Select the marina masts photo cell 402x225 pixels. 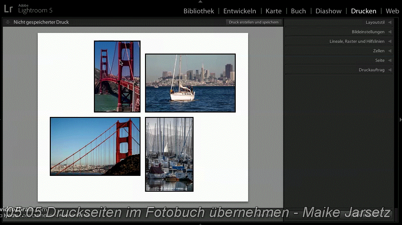pyautogui.click(x=169, y=154)
